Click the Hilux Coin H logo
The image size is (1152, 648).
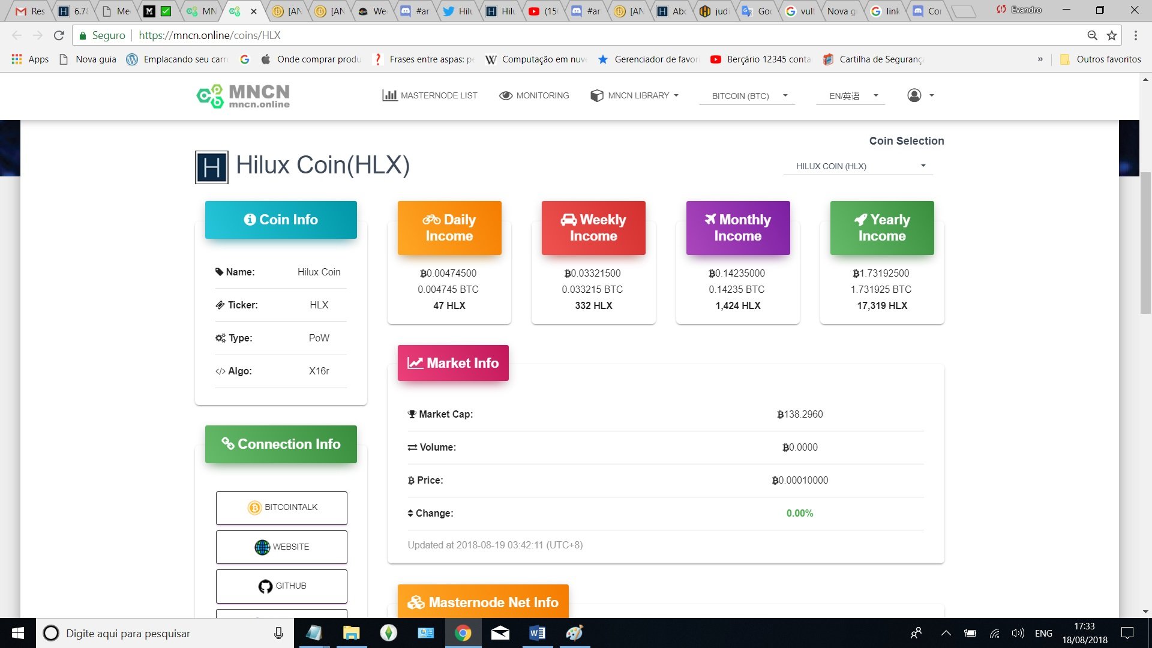(x=212, y=167)
